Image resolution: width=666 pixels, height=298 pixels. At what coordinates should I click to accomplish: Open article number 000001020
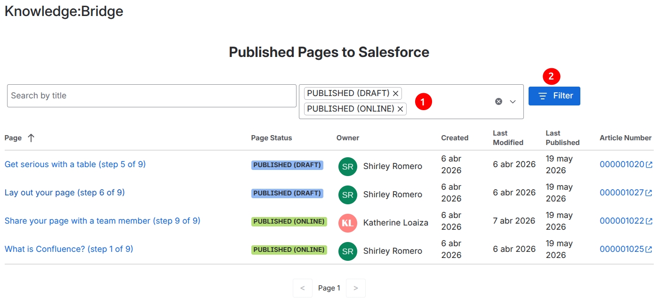(622, 165)
